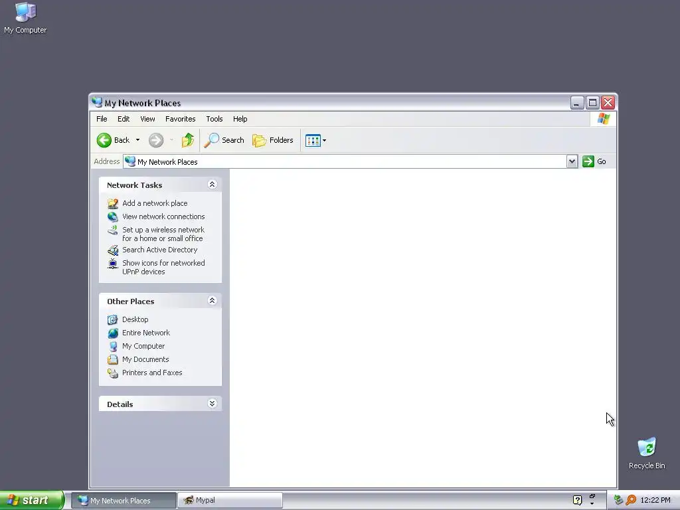Click the Printers and Faxes icon
The width and height of the screenshot is (680, 510).
pos(113,373)
